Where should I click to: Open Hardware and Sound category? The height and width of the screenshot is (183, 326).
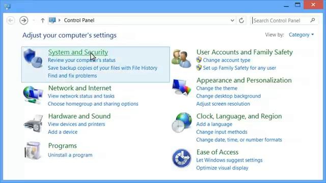pyautogui.click(x=79, y=116)
